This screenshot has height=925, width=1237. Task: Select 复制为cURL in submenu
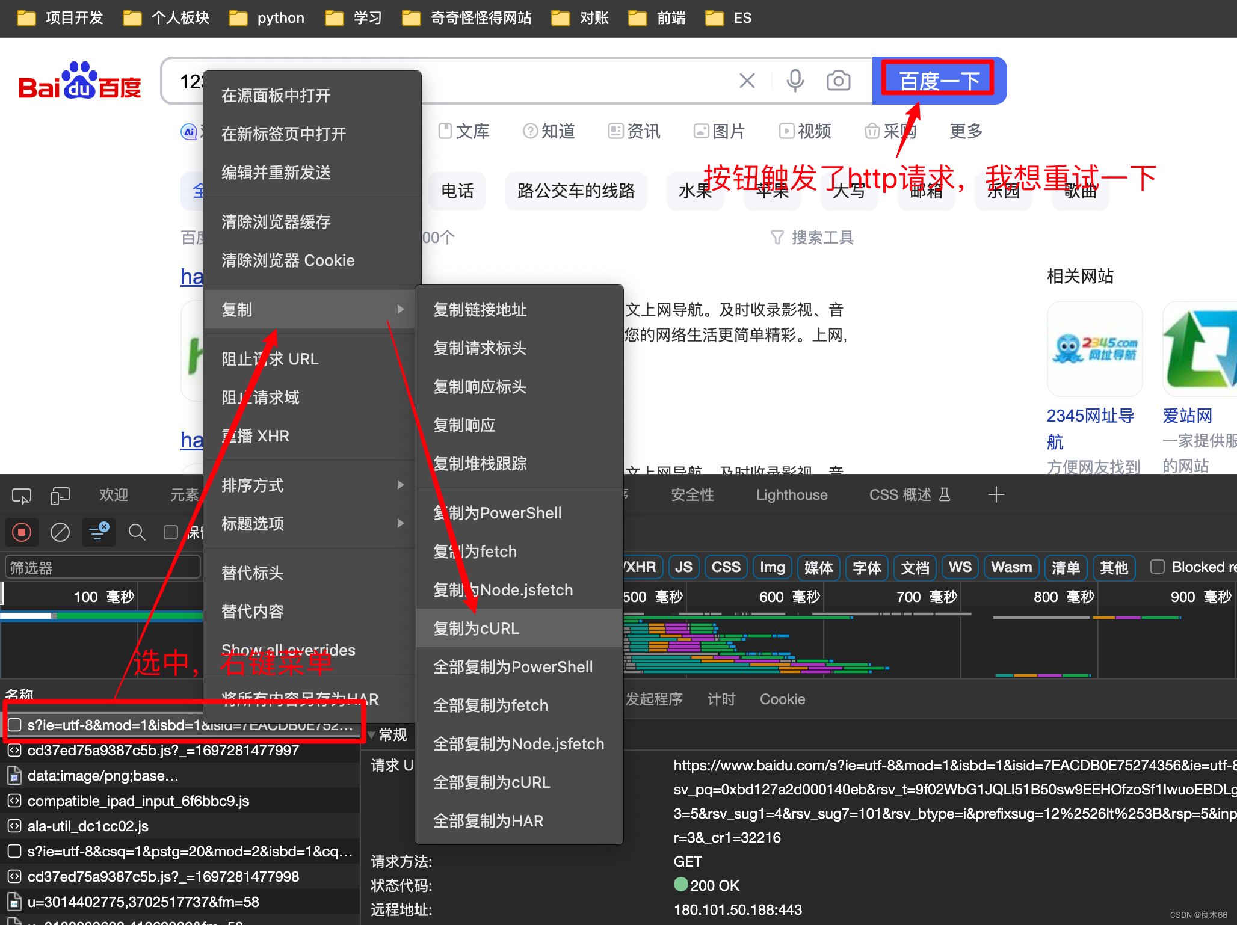point(519,628)
